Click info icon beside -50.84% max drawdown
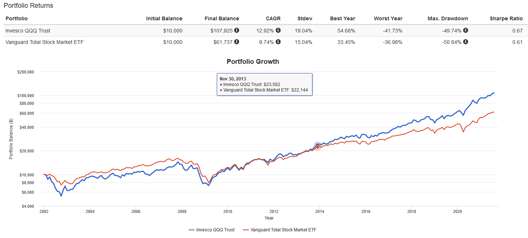The height and width of the screenshot is (238, 528). tap(466, 42)
